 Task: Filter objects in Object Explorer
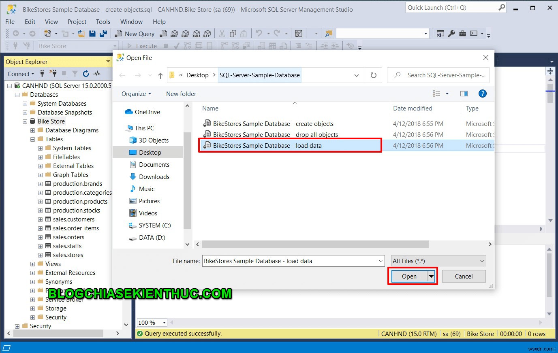coord(75,74)
